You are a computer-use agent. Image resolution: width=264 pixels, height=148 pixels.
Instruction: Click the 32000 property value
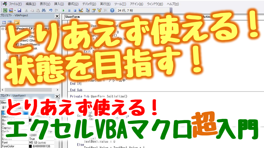pos(33,135)
